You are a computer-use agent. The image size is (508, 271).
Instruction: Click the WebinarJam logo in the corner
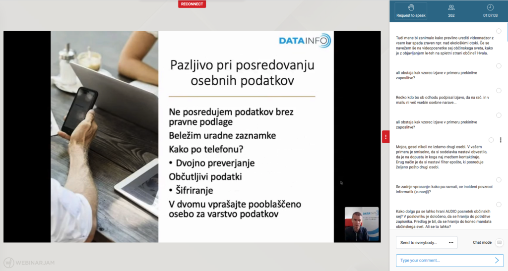point(28,262)
